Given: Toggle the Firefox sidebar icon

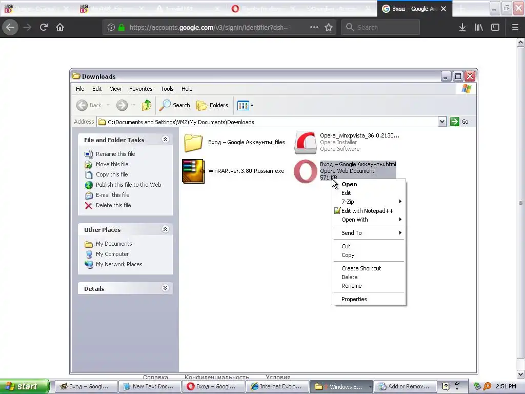Looking at the screenshot, I should [495, 27].
